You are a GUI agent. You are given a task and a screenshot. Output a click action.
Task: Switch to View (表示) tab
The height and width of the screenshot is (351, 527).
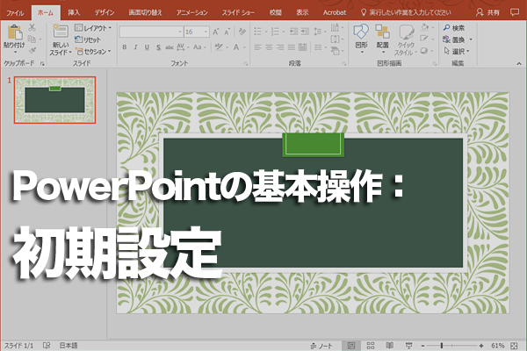click(x=302, y=12)
